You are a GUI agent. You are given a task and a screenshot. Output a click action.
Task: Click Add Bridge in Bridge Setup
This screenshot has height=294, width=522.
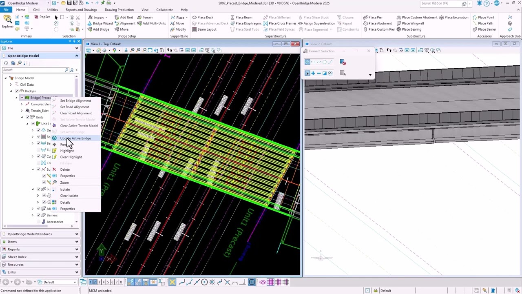[x=98, y=29]
